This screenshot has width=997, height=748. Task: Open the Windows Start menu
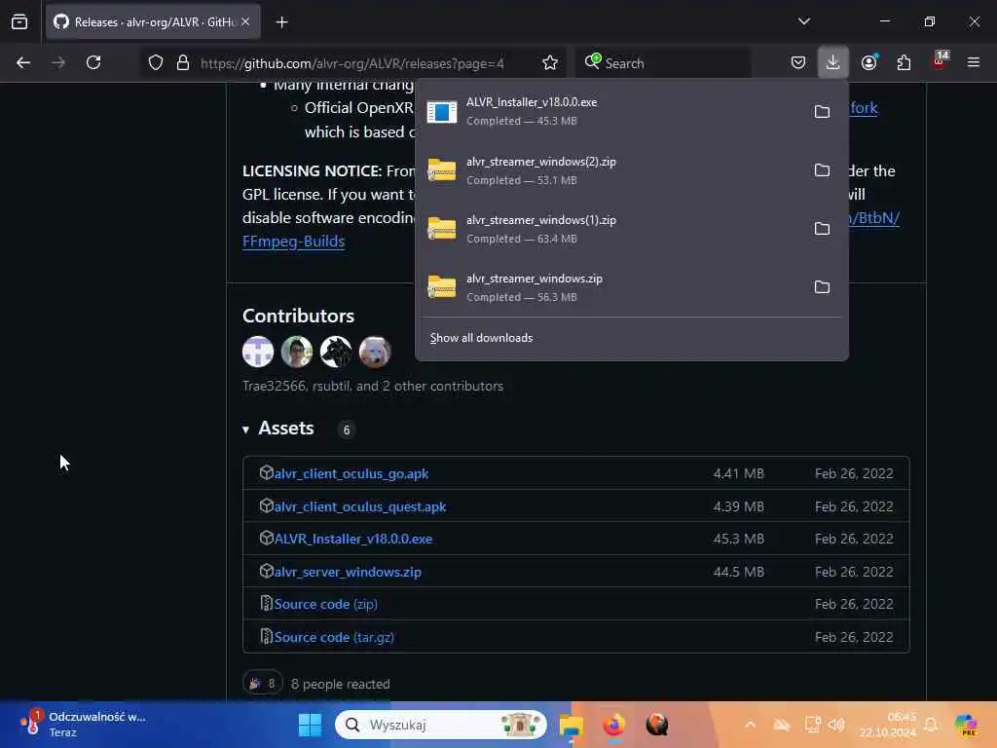point(311,725)
